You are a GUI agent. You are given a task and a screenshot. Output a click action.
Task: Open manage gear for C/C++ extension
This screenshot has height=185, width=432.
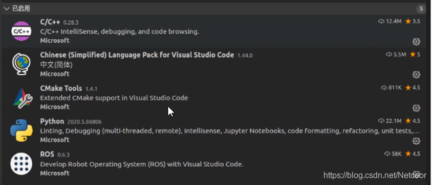coord(416,42)
